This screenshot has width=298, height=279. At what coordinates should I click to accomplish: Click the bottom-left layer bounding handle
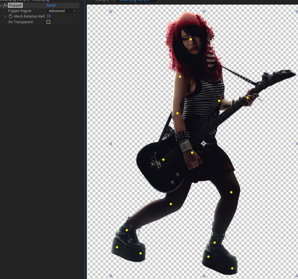(111, 276)
